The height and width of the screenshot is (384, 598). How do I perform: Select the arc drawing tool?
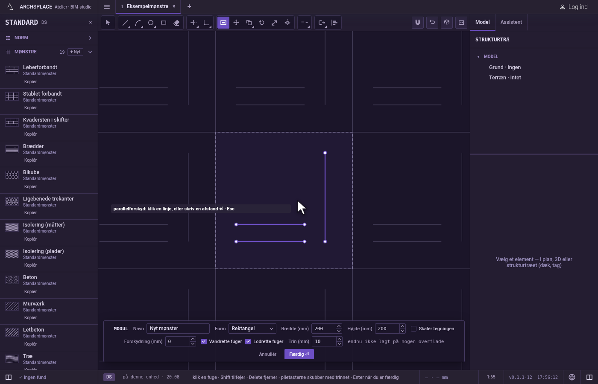pos(138,23)
